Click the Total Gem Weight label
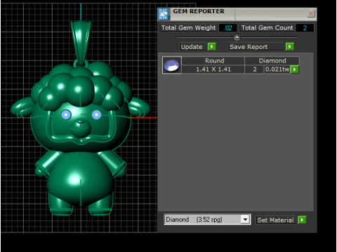The width and height of the screenshot is (337, 252). [188, 28]
